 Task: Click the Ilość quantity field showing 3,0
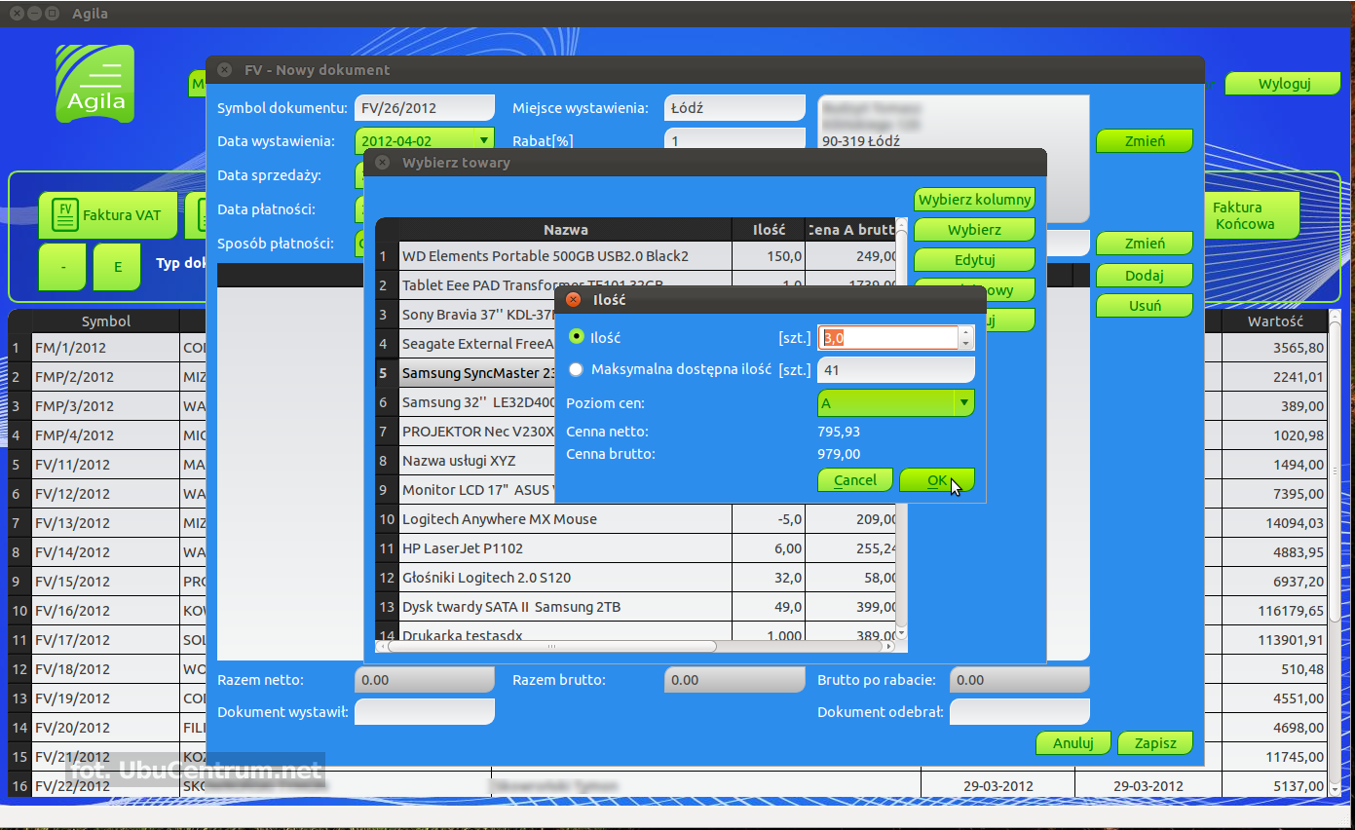[x=888, y=338]
